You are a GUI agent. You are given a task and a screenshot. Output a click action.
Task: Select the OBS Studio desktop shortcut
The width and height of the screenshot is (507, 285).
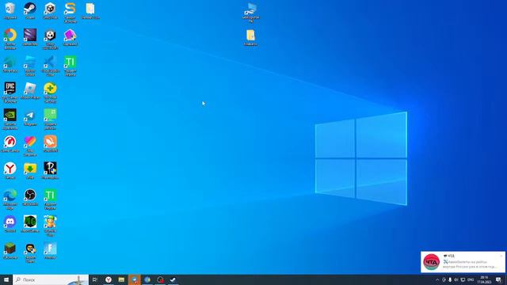click(x=30, y=197)
